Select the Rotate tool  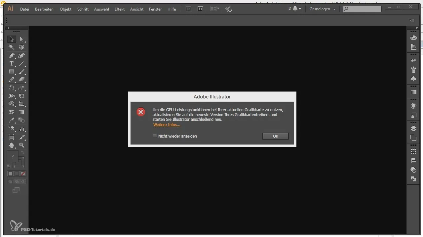point(12,88)
